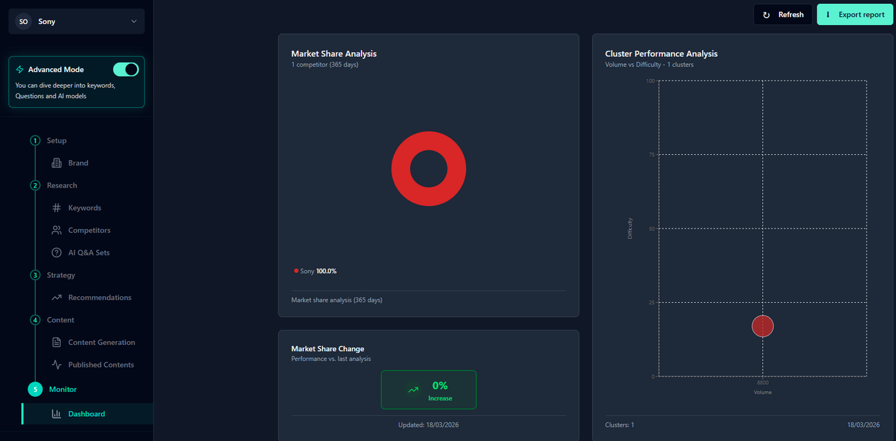The image size is (896, 441).
Task: Click the Market Share Analysis title
Action: tap(334, 54)
